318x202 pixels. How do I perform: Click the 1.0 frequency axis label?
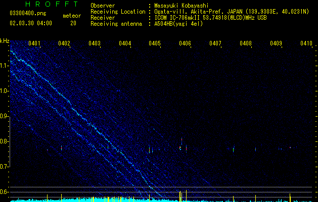[x=5, y=91]
